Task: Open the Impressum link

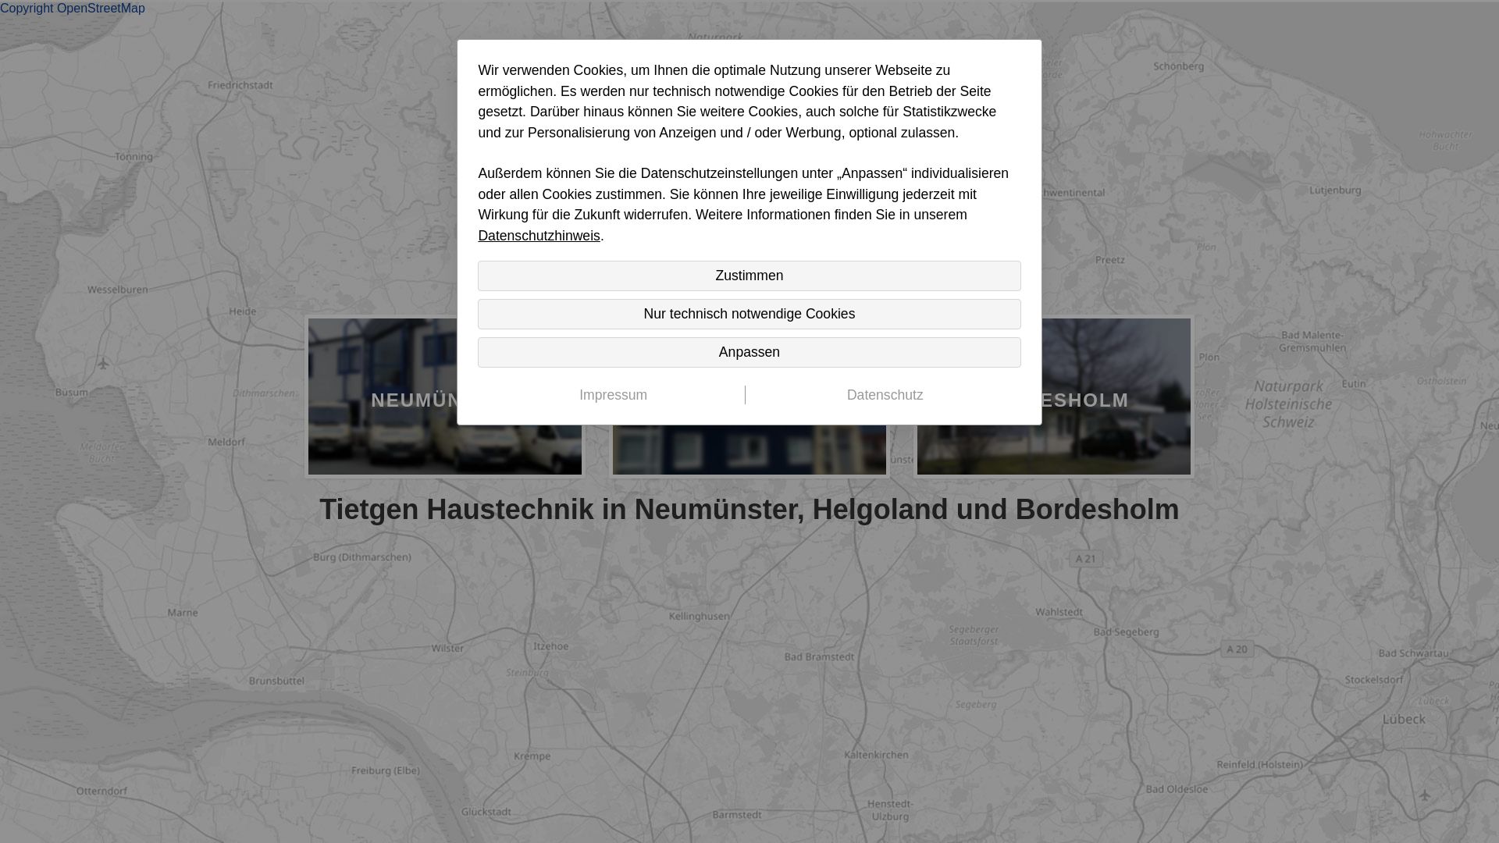Action: click(x=613, y=395)
